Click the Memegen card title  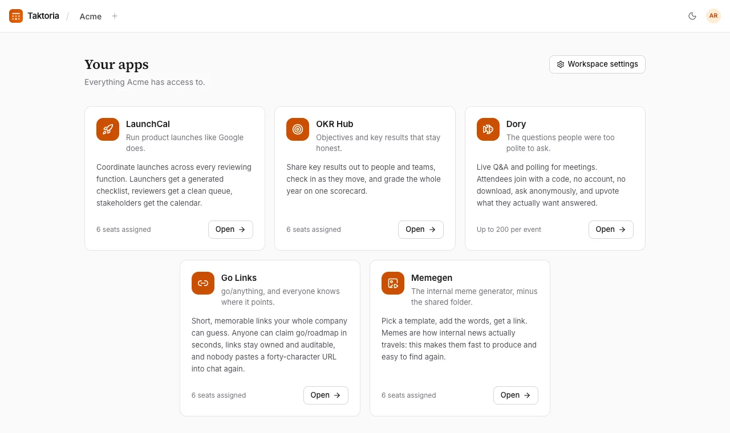(x=432, y=278)
